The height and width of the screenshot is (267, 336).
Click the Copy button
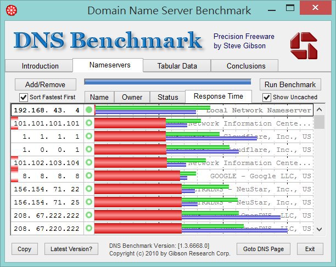click(25, 249)
